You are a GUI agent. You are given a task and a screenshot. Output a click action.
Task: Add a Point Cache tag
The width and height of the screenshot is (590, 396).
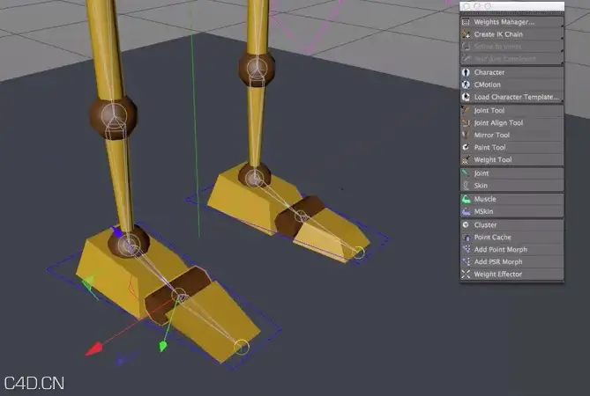point(512,238)
